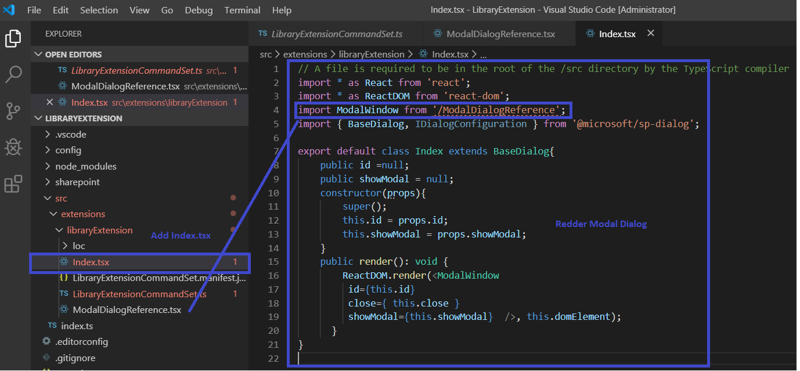Image resolution: width=800 pixels, height=371 pixels.
Task: Open the Search view in the activity bar
Action: 13,74
